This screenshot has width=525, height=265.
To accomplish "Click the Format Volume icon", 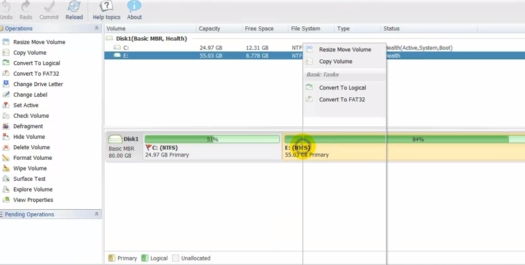I will coord(6,158).
